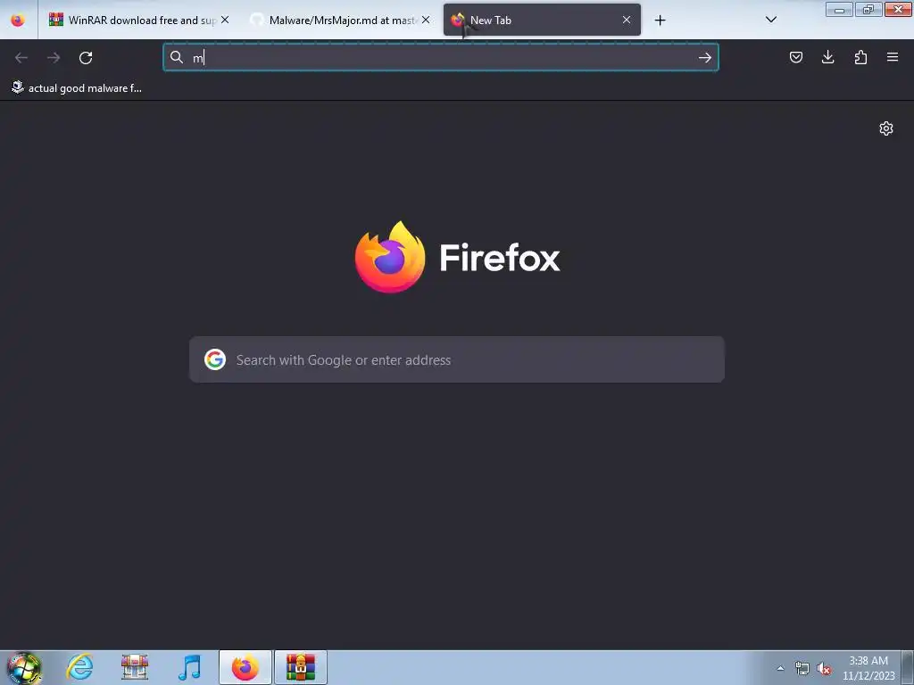Click the Firefox View icon in tab strip

click(18, 21)
